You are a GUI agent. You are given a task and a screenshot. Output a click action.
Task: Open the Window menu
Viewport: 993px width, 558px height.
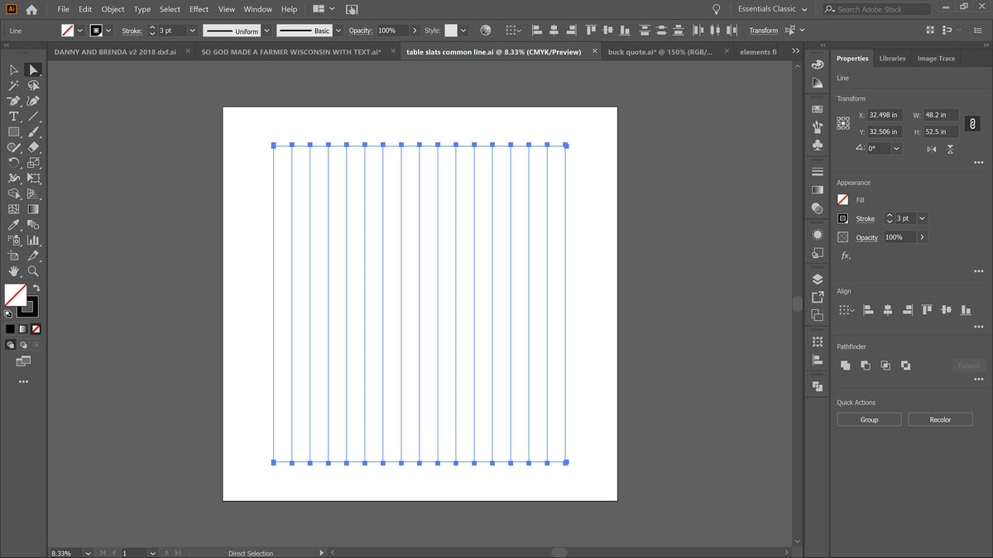coord(258,9)
